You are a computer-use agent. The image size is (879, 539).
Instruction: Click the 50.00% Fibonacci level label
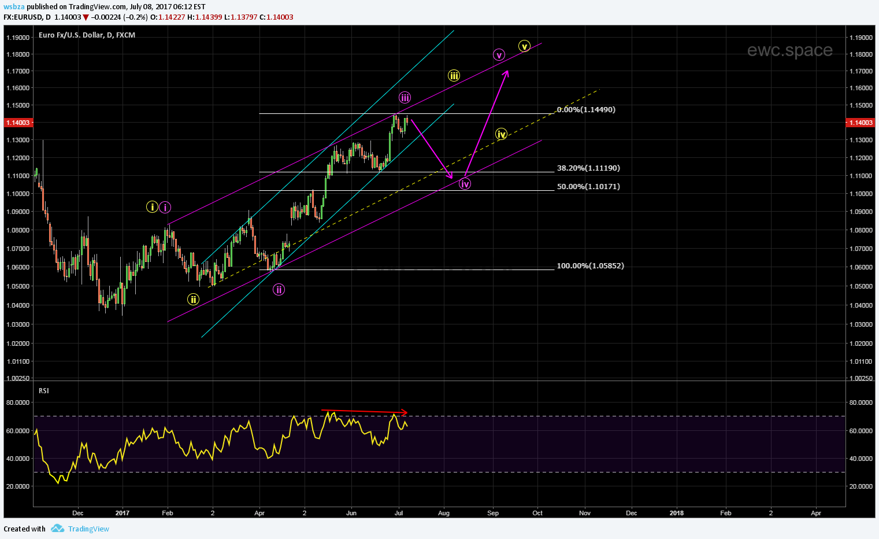pyautogui.click(x=588, y=187)
